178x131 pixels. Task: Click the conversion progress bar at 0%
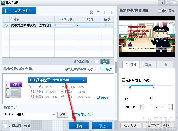point(63,25)
